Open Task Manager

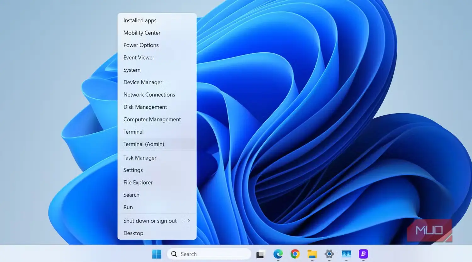(157, 158)
